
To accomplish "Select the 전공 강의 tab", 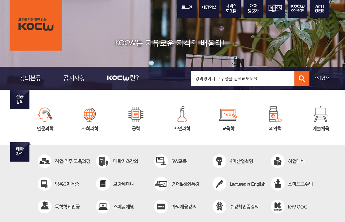I will point(20,99).
